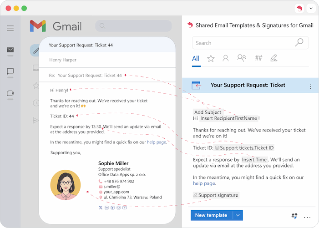The width and height of the screenshot is (319, 228).
Task: Open the more options ellipsis at panel bottom
Action: [x=307, y=217]
